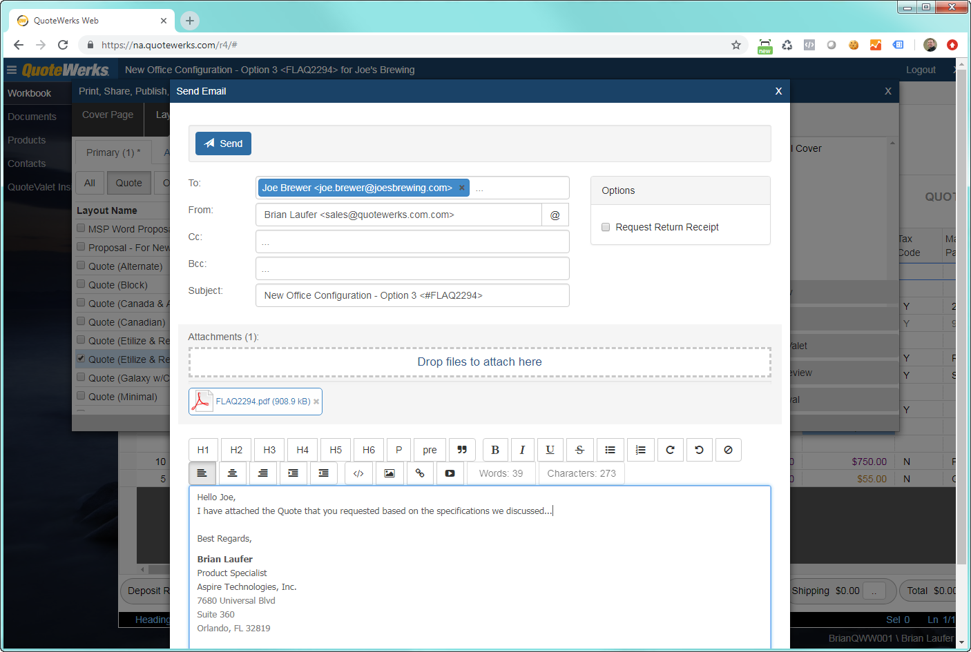Image resolution: width=971 pixels, height=652 pixels.
Task: Toggle underline formatting
Action: [550, 450]
